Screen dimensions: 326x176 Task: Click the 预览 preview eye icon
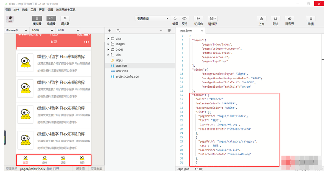(x=184, y=18)
